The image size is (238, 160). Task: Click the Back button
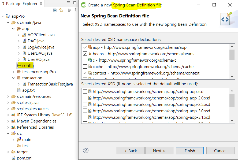131,151
